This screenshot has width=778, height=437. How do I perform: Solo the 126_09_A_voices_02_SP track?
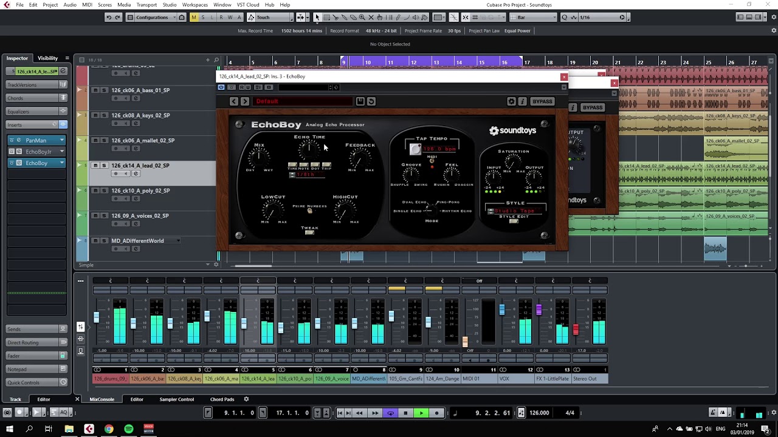tap(104, 215)
